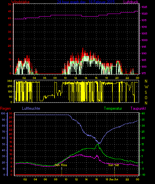Click the Luftdruck legend label
Viewport: 155px width, 184px height.
pos(131,2)
